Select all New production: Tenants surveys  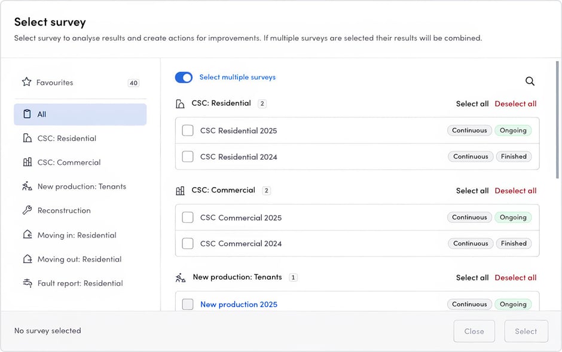[472, 277]
